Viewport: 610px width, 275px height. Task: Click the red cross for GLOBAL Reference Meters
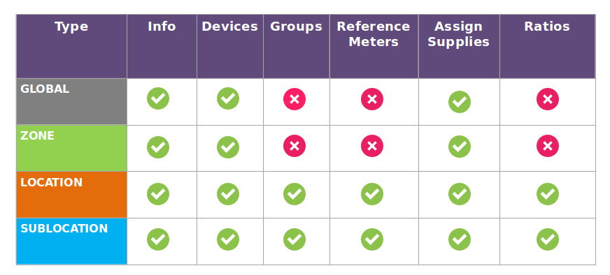click(372, 99)
